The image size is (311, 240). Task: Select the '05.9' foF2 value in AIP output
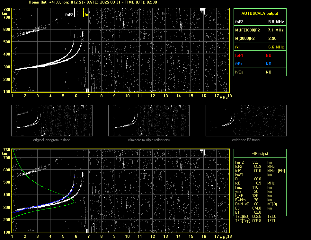click(x=258, y=167)
